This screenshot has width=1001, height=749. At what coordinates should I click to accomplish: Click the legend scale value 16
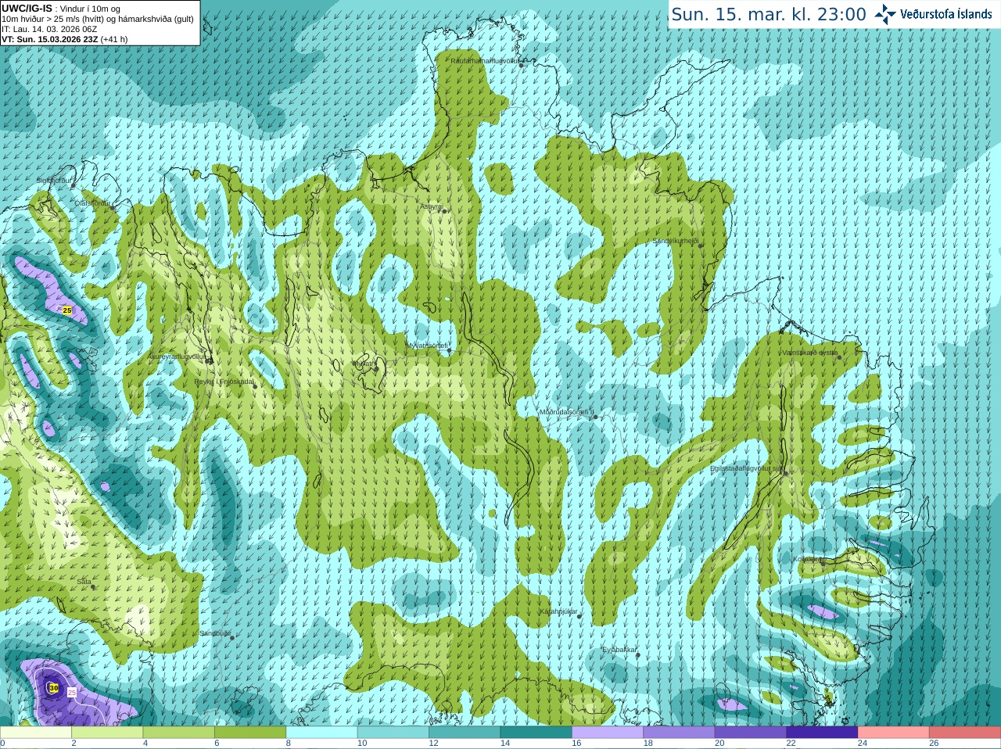[x=576, y=744]
